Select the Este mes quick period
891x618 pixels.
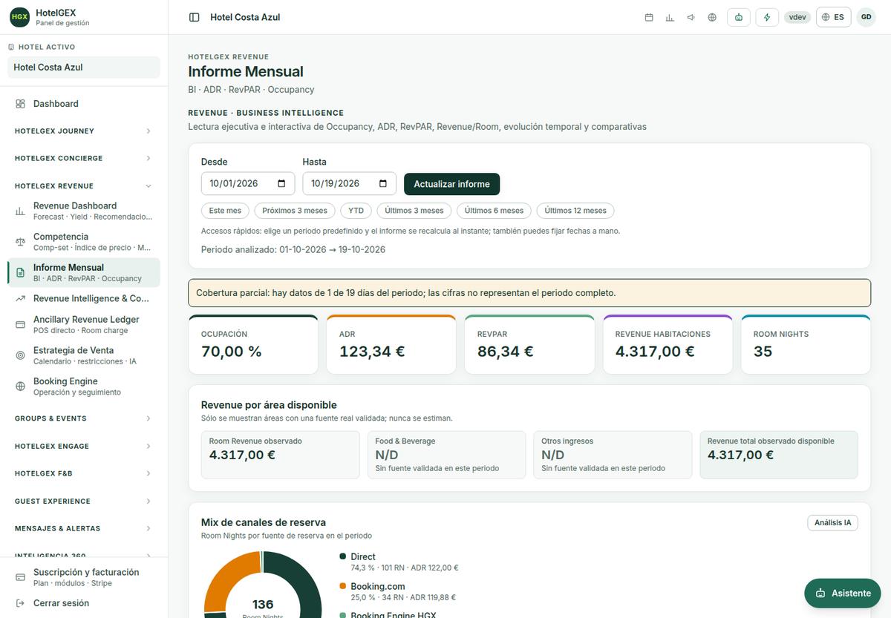pos(225,211)
